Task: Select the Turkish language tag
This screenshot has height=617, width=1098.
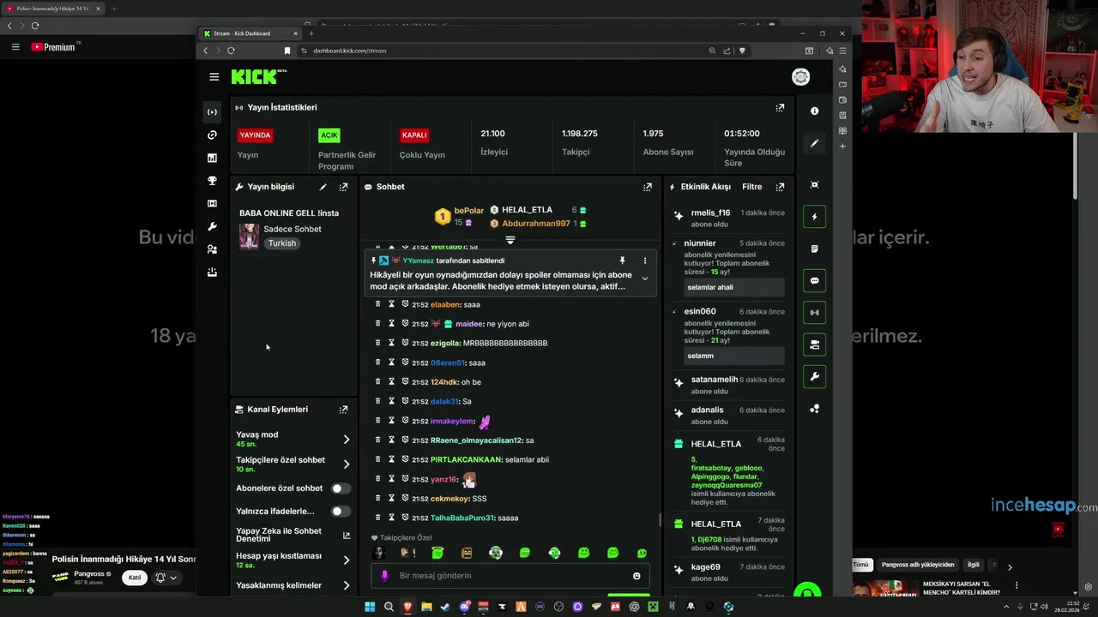Action: point(281,243)
